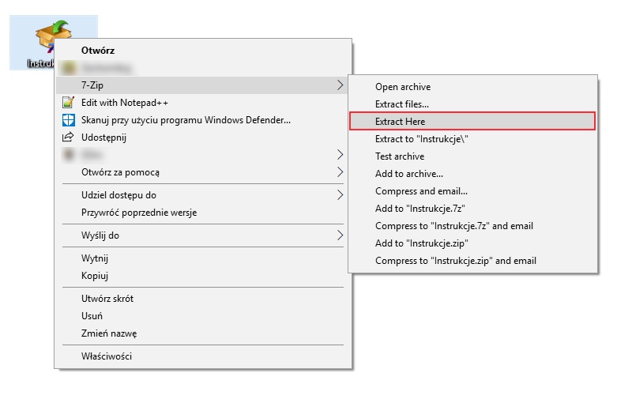This screenshot has width=632, height=403.
Task: Select Przywróć poprzednie wersje
Action: tap(139, 213)
